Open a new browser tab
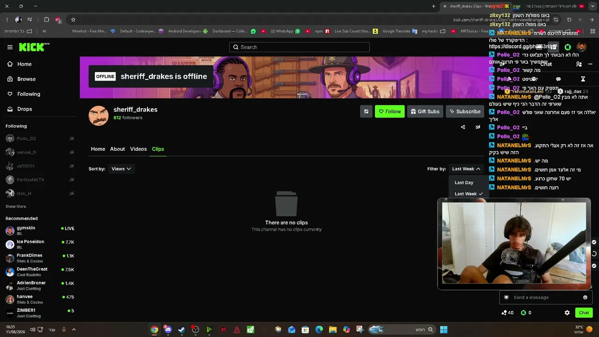 click(x=433, y=6)
